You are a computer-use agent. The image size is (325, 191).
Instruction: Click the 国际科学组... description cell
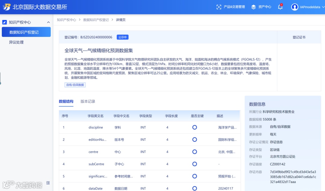point(227,140)
